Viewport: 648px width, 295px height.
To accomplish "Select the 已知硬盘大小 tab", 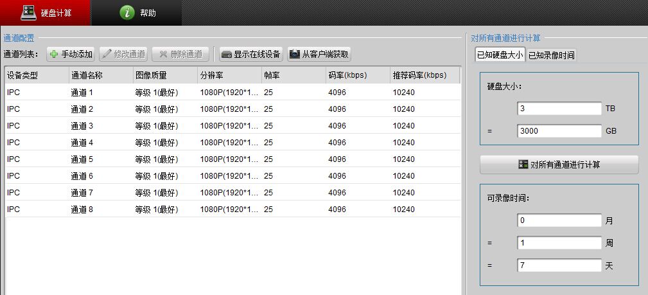I will click(x=499, y=55).
